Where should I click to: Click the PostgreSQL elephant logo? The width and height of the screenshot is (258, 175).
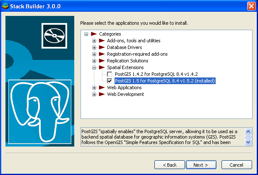coord(40,112)
